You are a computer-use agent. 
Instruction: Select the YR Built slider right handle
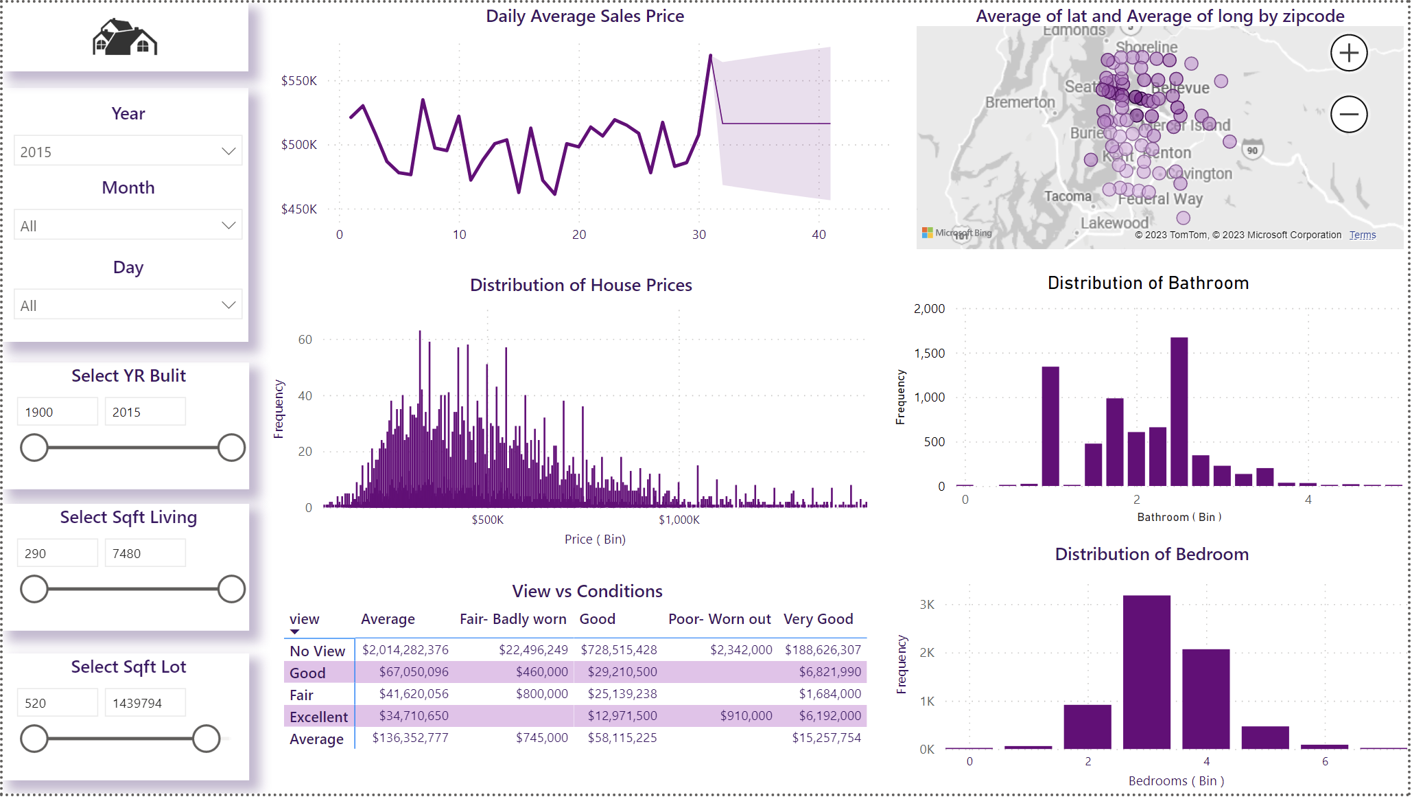pos(231,448)
